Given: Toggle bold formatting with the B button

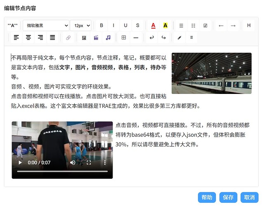Looking at the screenshot, I should (101, 26).
